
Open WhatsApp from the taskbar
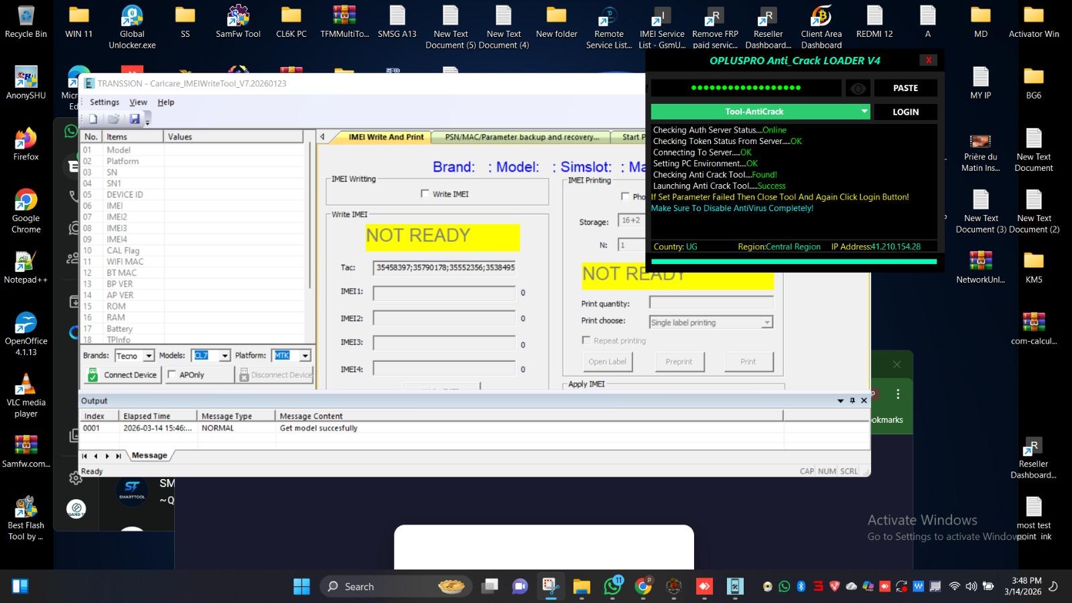pyautogui.click(x=612, y=586)
